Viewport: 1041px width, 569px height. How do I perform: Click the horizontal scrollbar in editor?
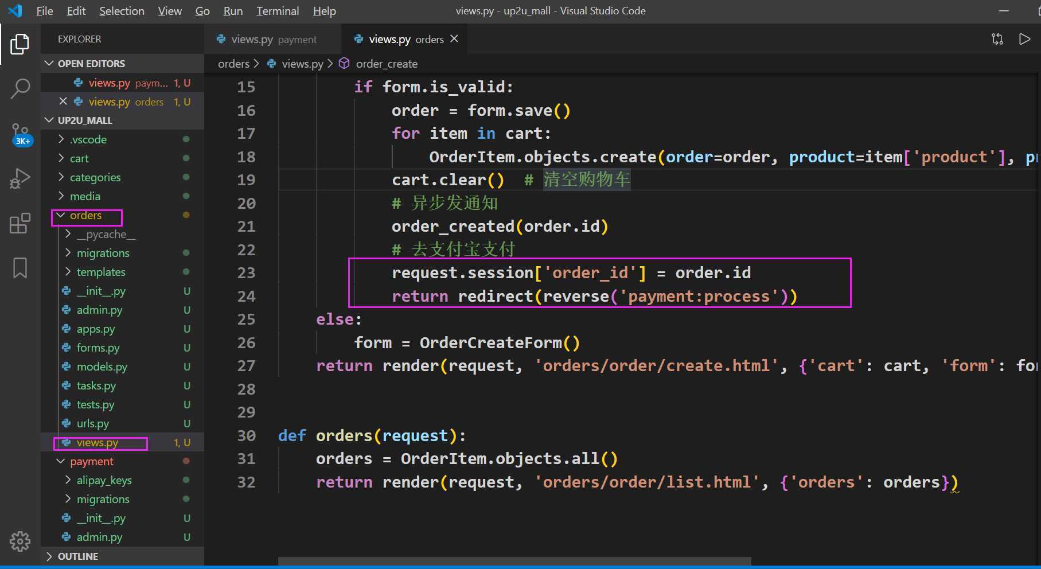514,560
